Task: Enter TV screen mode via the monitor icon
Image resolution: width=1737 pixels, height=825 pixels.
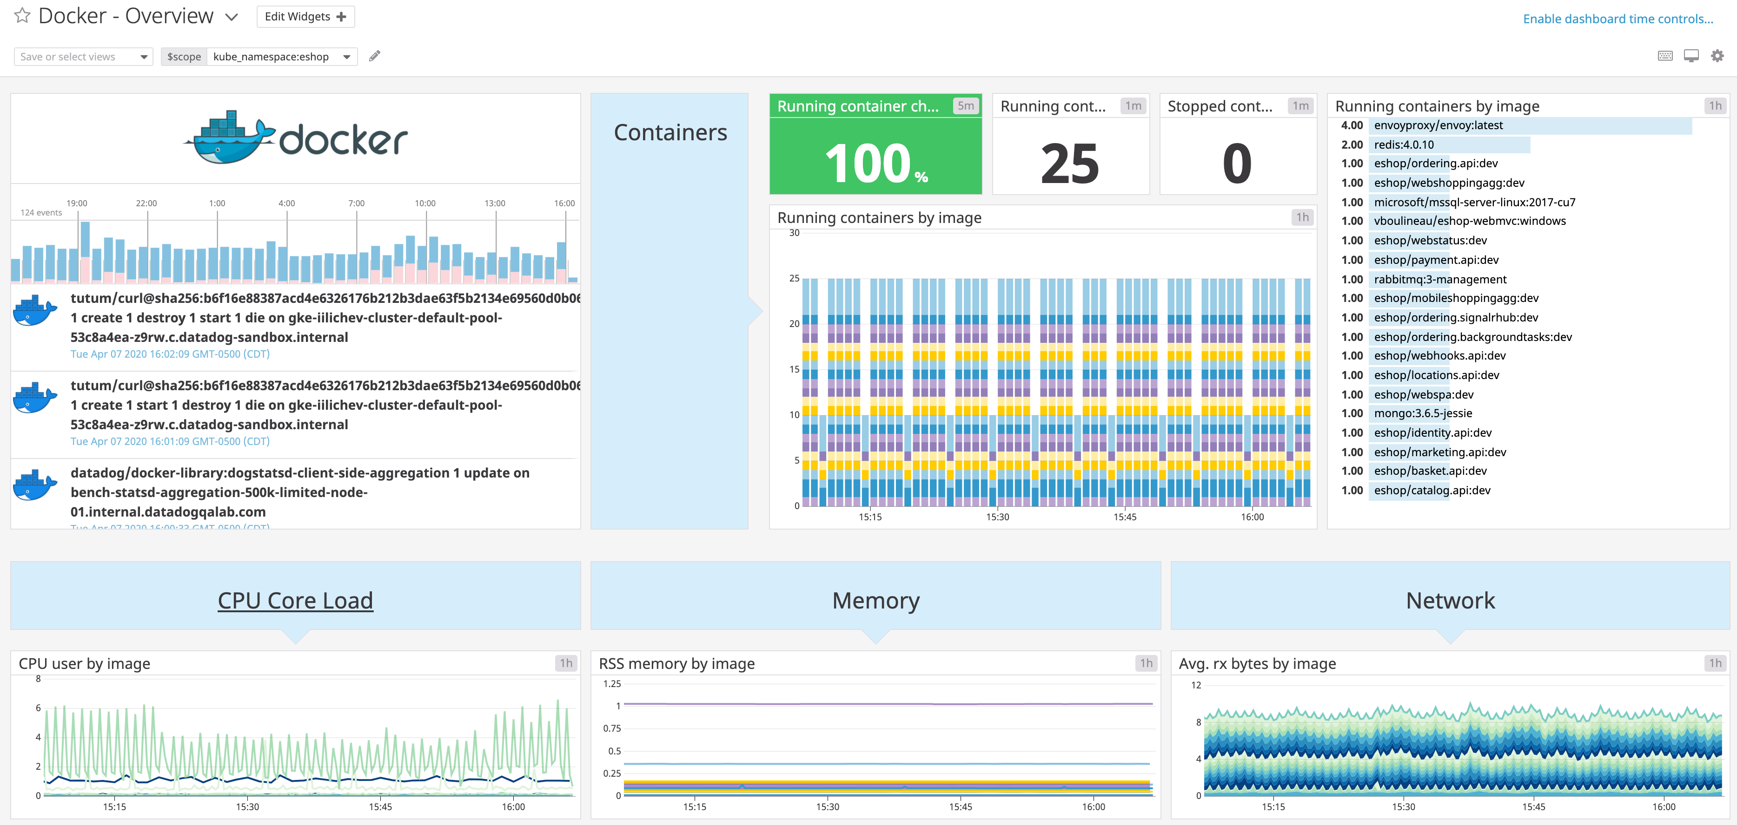Action: [x=1691, y=56]
